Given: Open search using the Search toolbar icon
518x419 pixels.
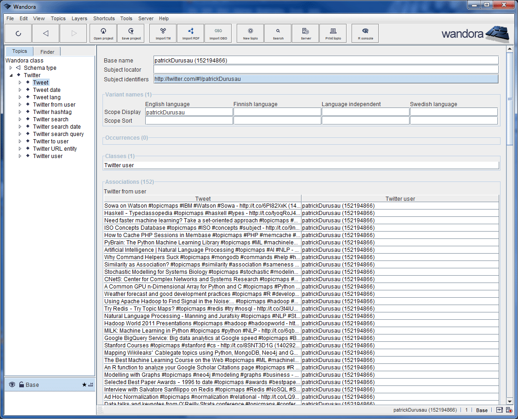Looking at the screenshot, I should click(278, 33).
